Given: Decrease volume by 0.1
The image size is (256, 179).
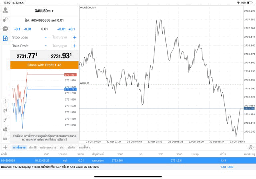Looking at the screenshot, I should pos(17,29).
